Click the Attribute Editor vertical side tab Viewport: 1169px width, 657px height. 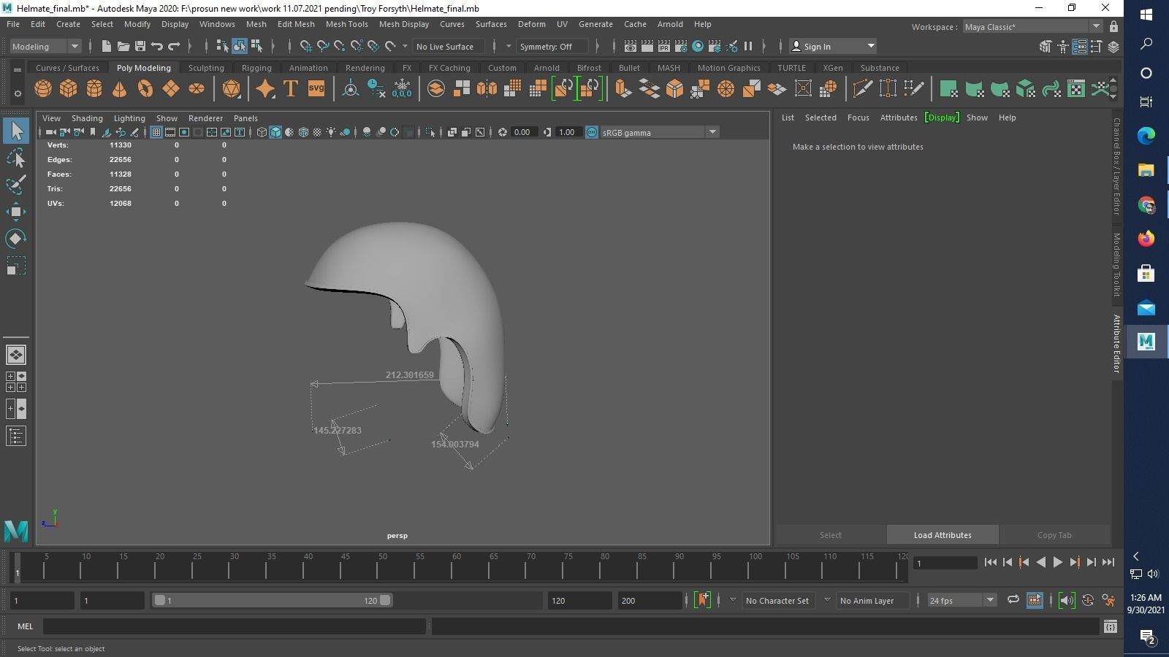1116,343
